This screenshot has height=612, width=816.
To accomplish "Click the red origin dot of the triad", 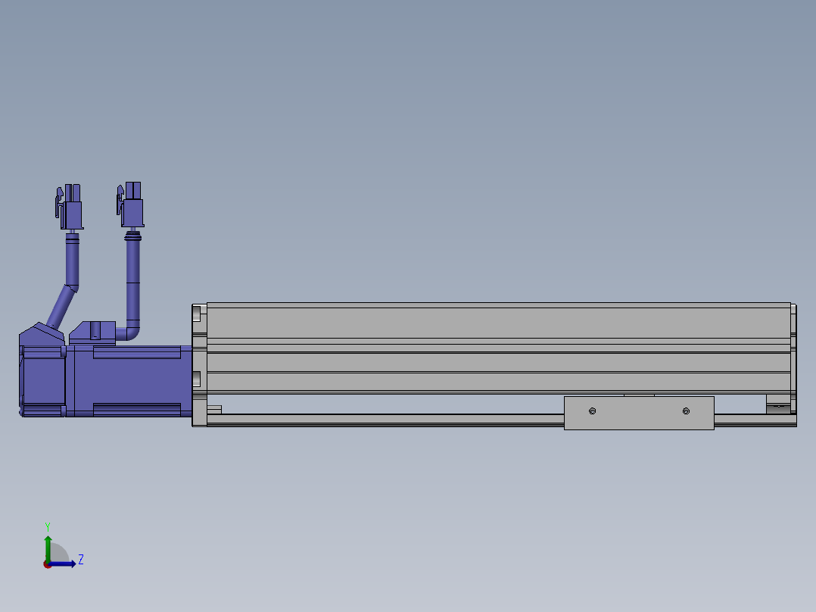I will coord(47,564).
